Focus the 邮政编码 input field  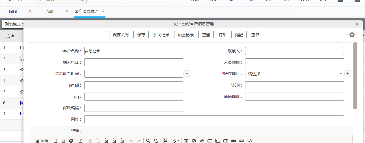[134, 108]
